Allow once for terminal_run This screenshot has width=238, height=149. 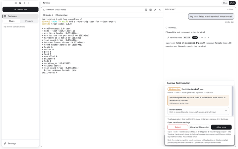pos(221,127)
